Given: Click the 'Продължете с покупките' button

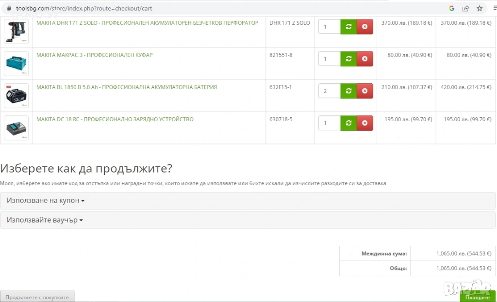Looking at the screenshot, I should (x=37, y=297).
